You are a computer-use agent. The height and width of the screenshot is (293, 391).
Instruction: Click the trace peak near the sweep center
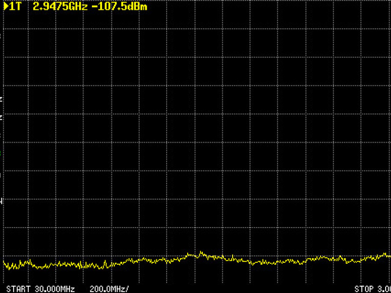tap(201, 253)
